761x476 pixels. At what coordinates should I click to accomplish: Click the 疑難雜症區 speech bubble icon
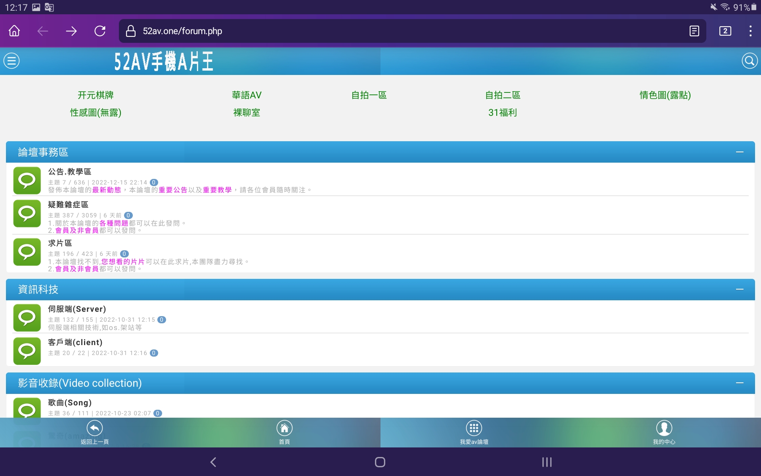click(27, 214)
